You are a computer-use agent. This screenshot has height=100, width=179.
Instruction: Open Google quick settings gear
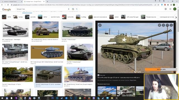[166, 9]
